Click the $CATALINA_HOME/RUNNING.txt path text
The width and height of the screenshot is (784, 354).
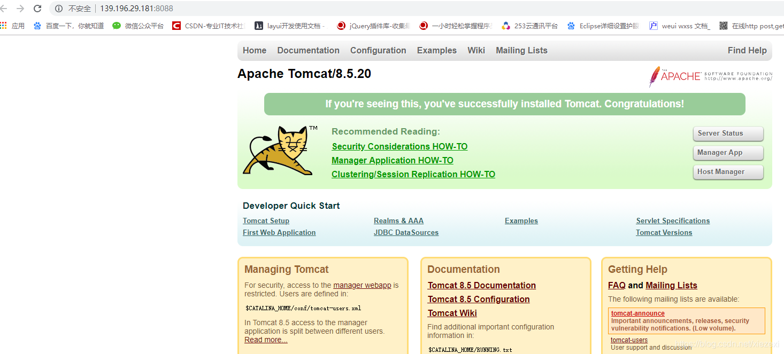pyautogui.click(x=470, y=350)
